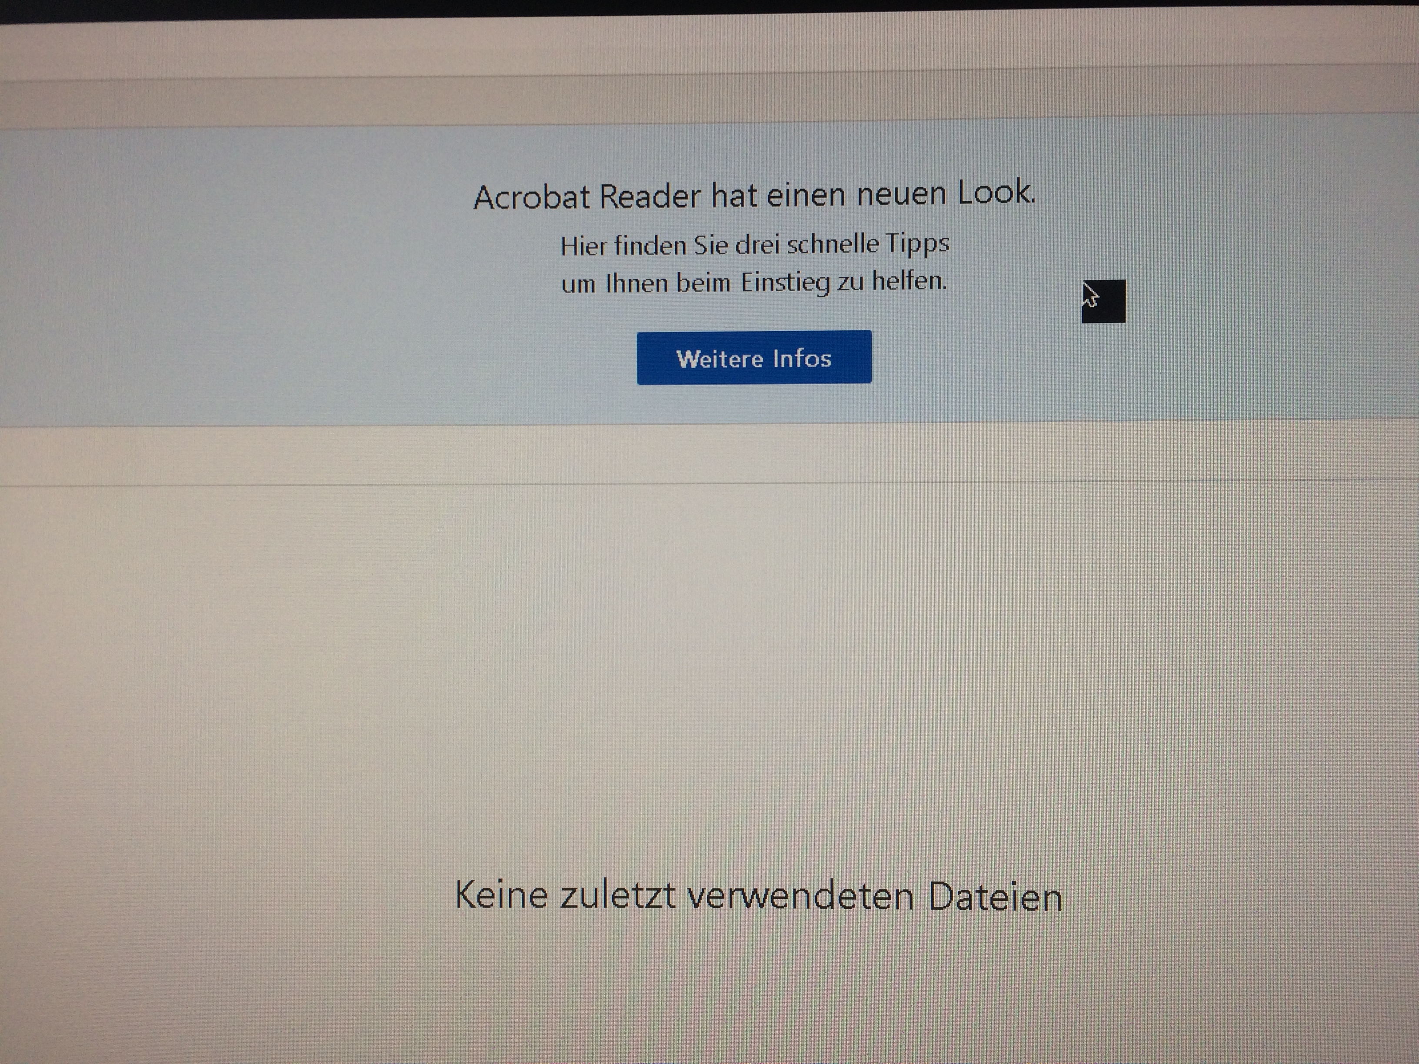Screen dimensions: 1419x1064
Task: Click the thin separator line above the file list
Action: coord(706,483)
